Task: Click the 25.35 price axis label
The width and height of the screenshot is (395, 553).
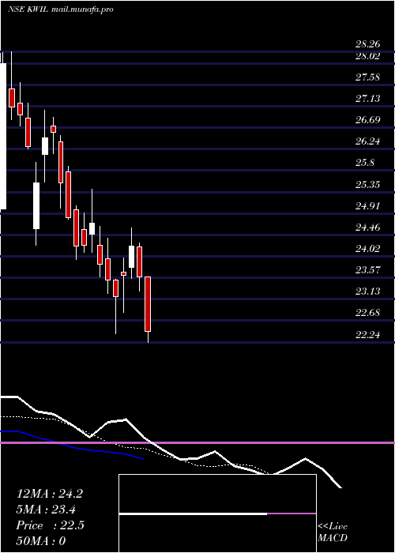Action: pyautogui.click(x=367, y=184)
